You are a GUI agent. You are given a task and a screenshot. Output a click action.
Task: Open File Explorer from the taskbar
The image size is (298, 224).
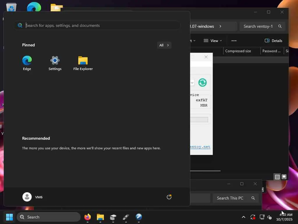click(x=100, y=217)
